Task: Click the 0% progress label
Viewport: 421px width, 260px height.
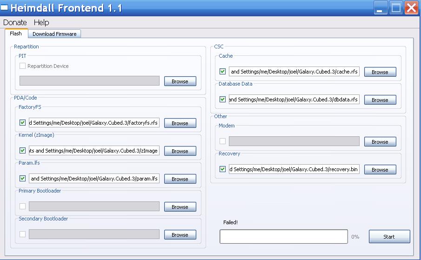Action: point(355,237)
